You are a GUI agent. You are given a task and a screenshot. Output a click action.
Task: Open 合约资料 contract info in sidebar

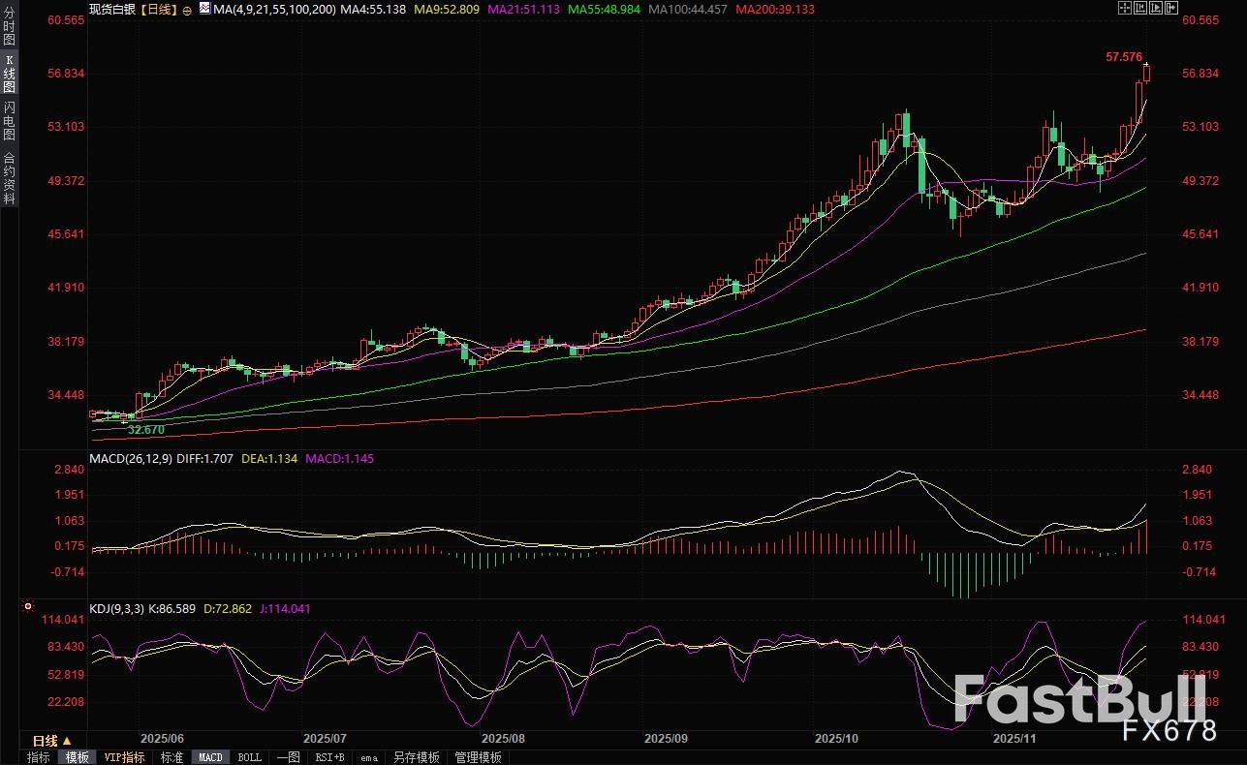(x=9, y=177)
